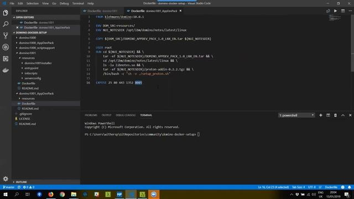354x199 pixels.
Task: Open the Explorer view in activity bar
Action: [6, 13]
